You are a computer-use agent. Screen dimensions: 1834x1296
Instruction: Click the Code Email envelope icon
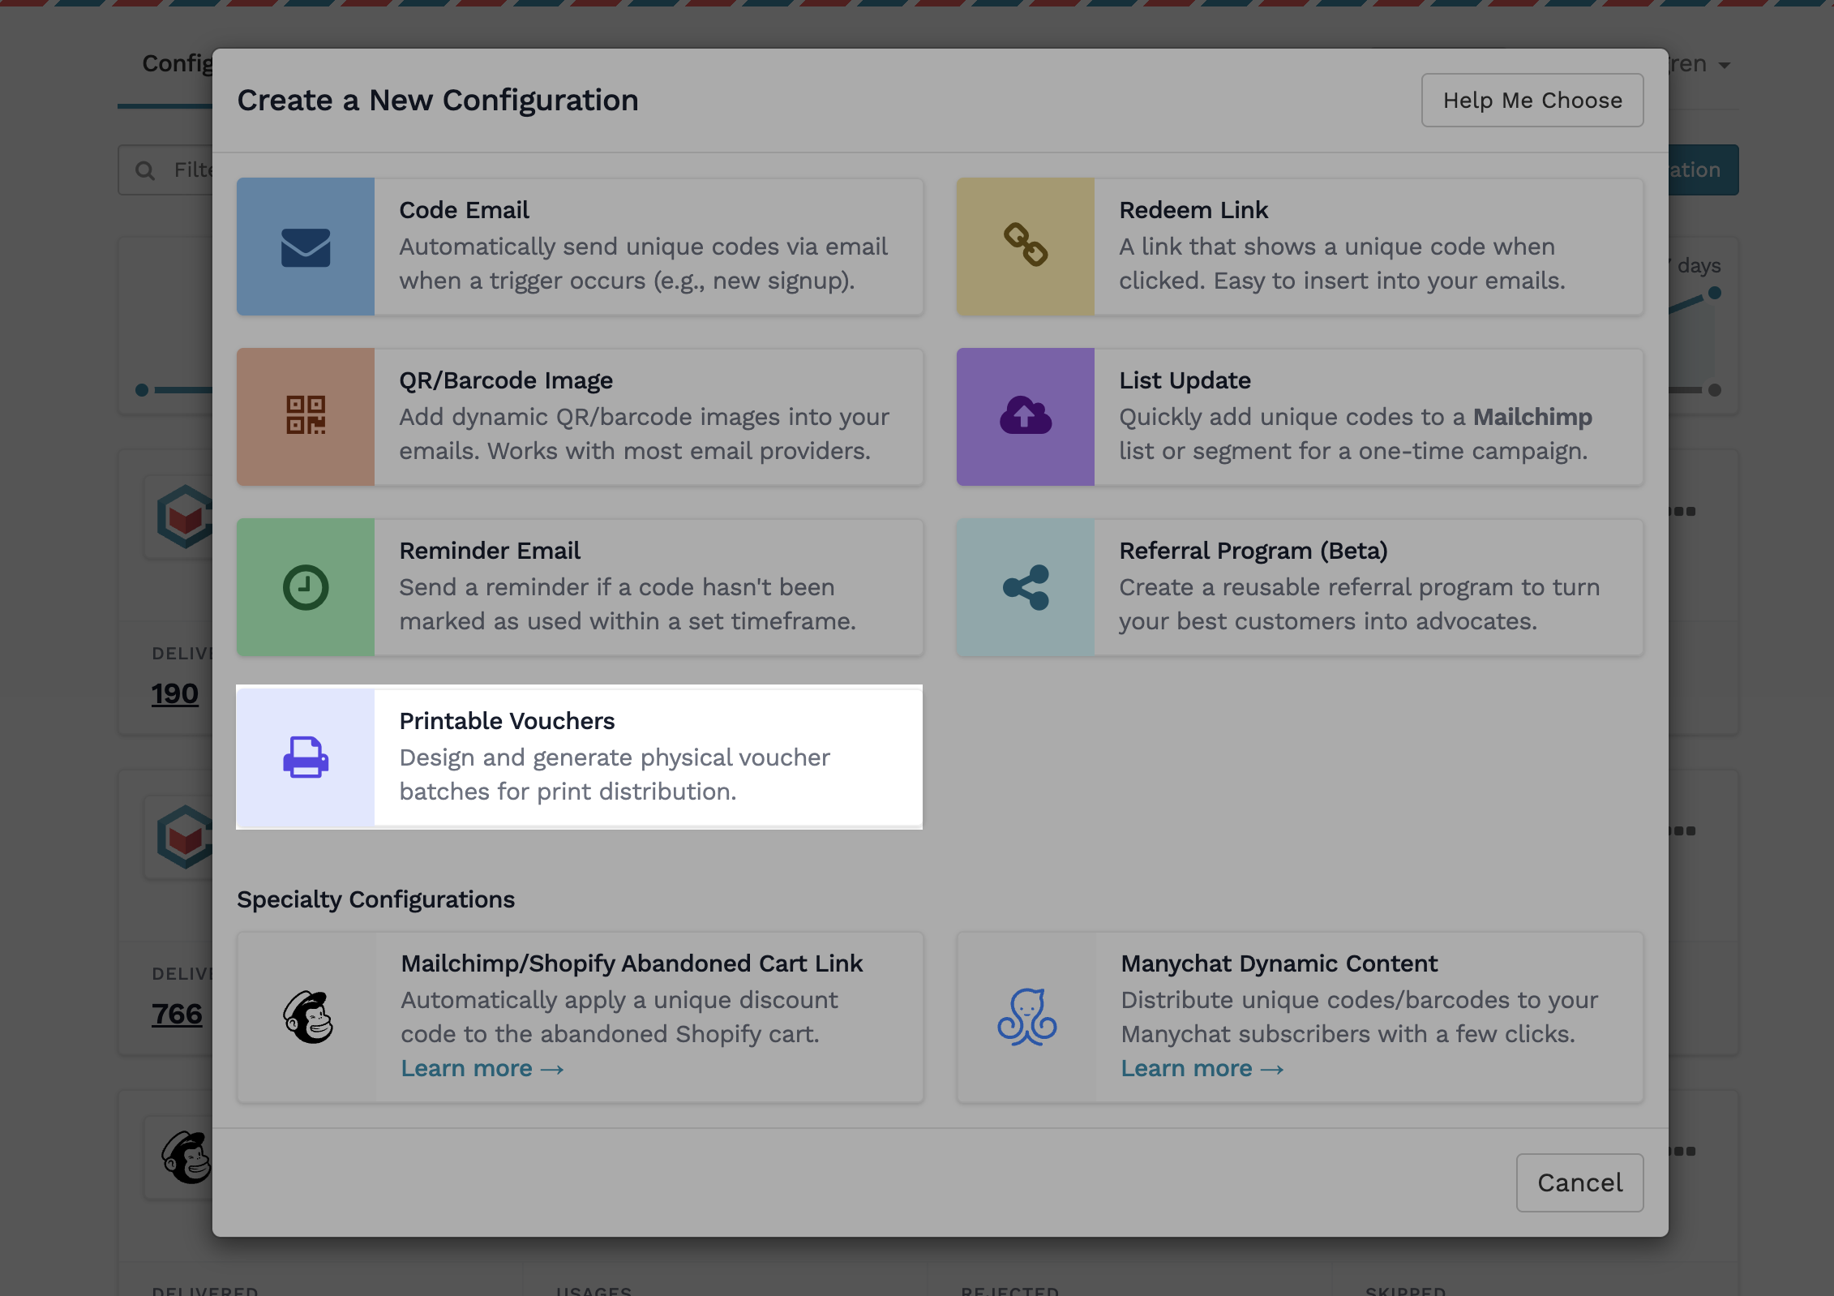pos(306,247)
